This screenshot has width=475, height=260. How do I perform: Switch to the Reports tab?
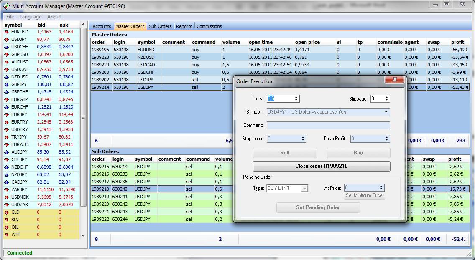click(x=184, y=26)
